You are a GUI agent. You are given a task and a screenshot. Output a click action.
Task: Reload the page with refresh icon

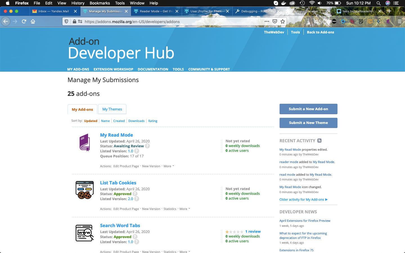click(24, 21)
